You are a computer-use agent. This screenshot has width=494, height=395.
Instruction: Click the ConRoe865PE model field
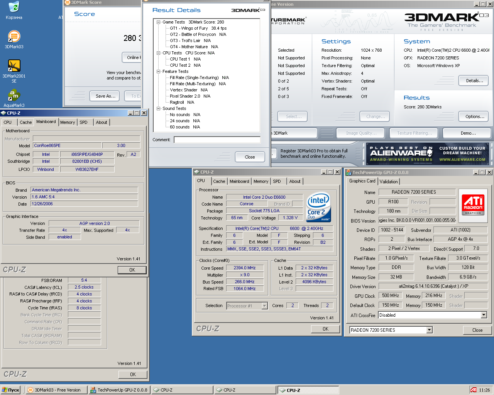pyautogui.click(x=67, y=146)
